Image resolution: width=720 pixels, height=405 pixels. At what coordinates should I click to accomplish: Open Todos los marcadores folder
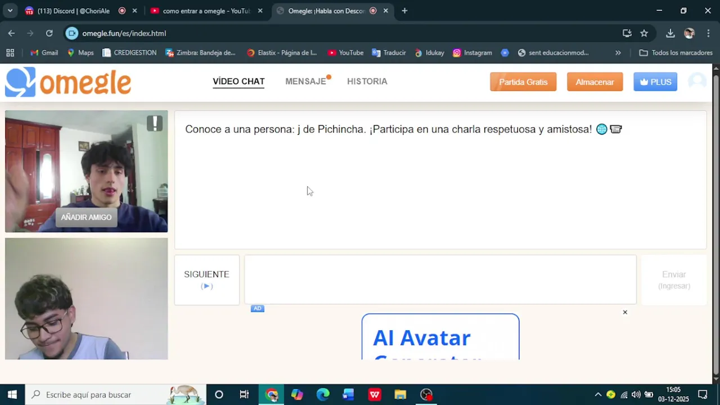coord(676,53)
